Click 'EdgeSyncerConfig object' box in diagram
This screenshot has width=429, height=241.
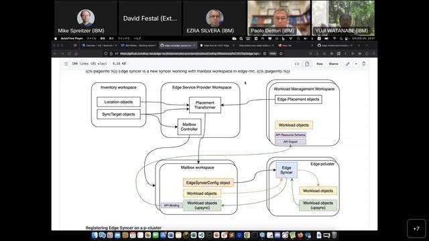click(x=208, y=183)
